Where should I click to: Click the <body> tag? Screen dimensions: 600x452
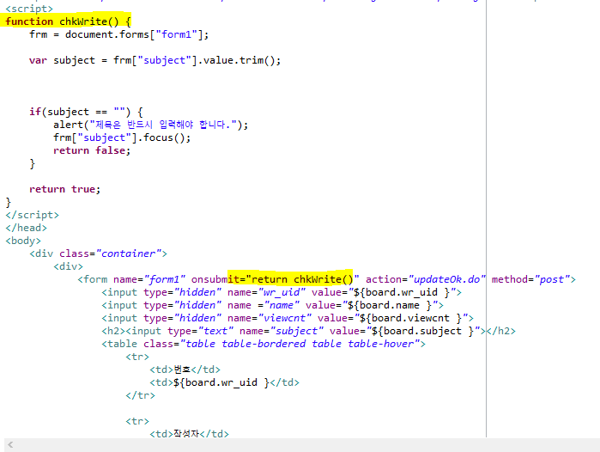[23, 241]
